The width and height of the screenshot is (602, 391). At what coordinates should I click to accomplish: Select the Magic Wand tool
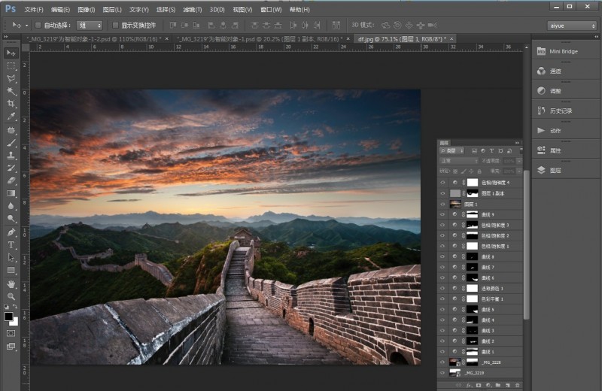point(11,91)
